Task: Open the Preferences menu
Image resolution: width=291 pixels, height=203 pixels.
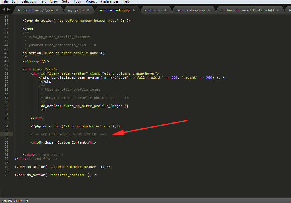Action: point(109,1)
